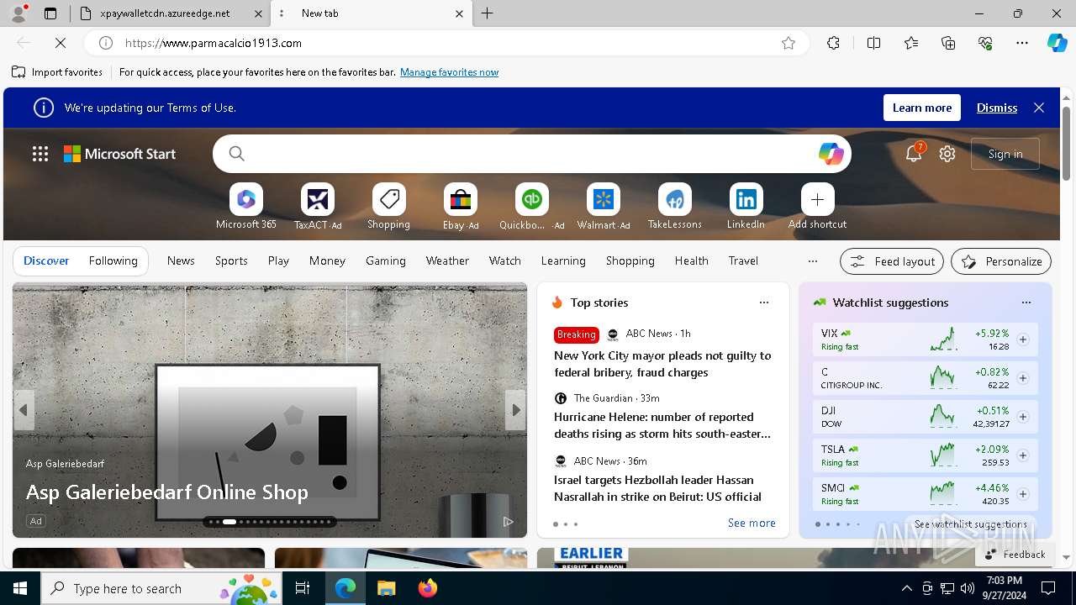Image resolution: width=1076 pixels, height=605 pixels.
Task: Open Microsoft Start settings gear
Action: (947, 154)
